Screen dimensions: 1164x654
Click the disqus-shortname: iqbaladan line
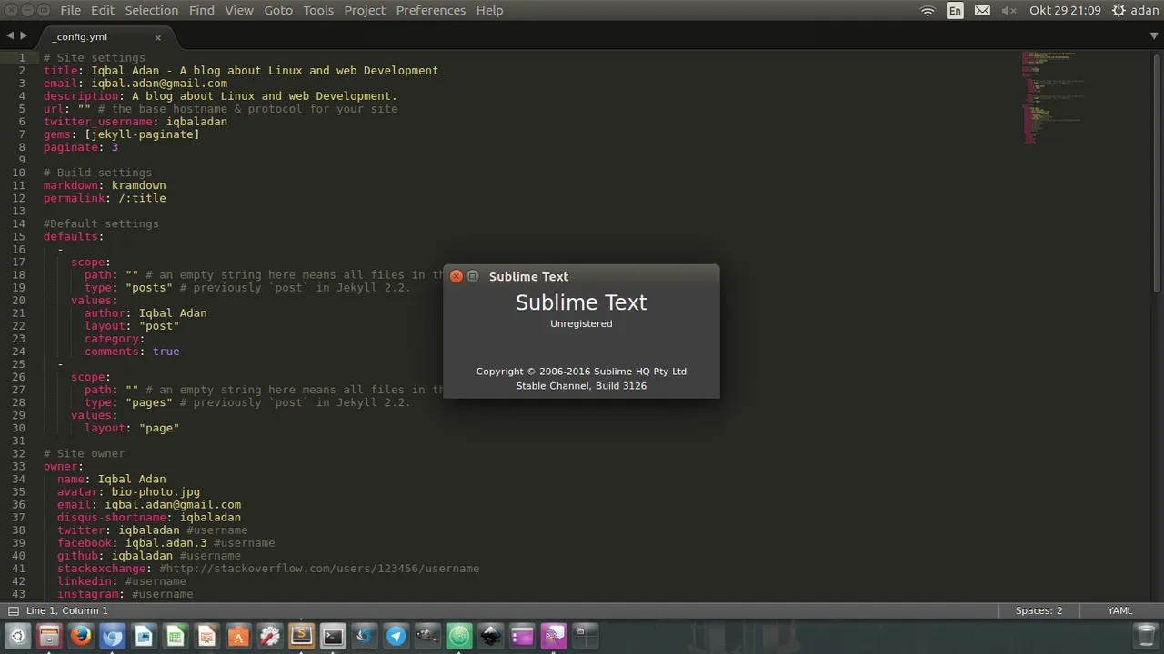point(149,517)
